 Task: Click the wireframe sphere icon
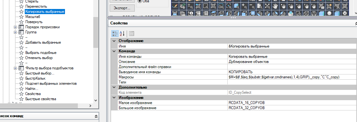314,13
